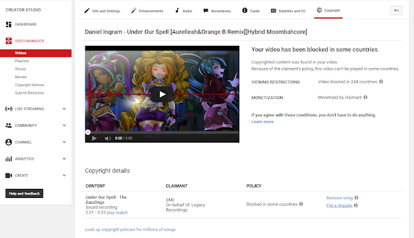Open Movies in the sidebar
The width and height of the screenshot is (414, 238).
click(x=21, y=77)
